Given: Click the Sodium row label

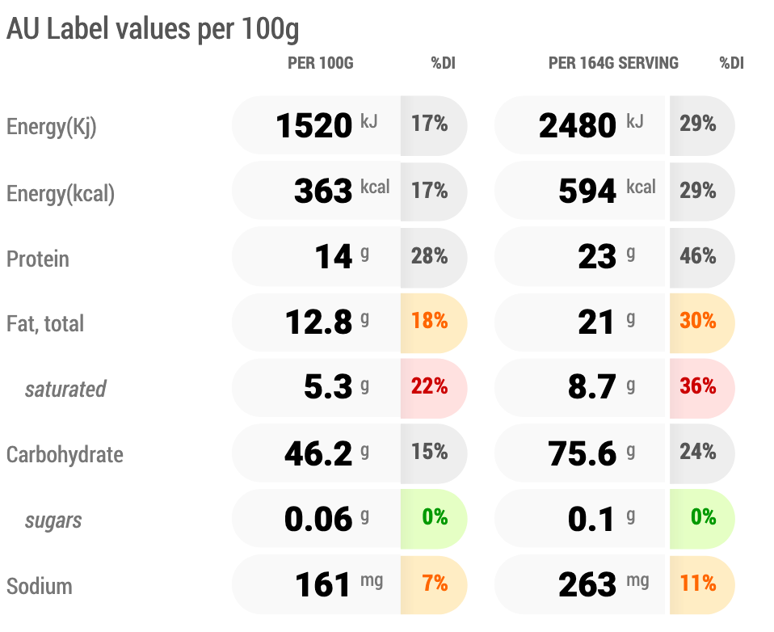Looking at the screenshot, I should 39,586.
